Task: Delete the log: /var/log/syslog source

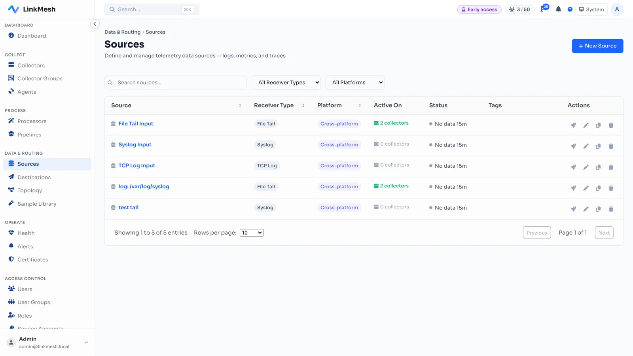Action: pos(611,188)
